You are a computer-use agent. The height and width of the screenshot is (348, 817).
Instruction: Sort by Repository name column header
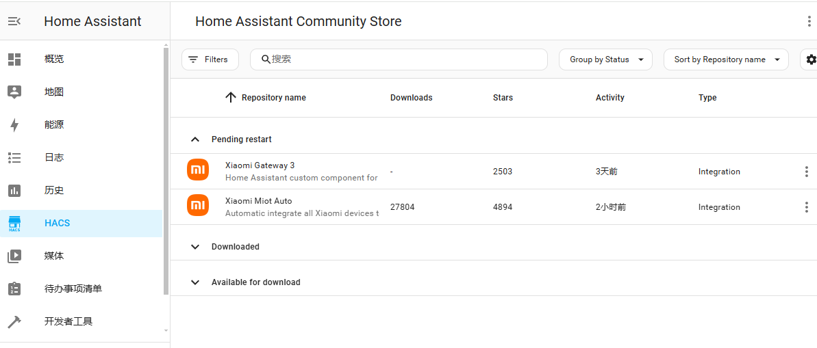[x=273, y=97]
